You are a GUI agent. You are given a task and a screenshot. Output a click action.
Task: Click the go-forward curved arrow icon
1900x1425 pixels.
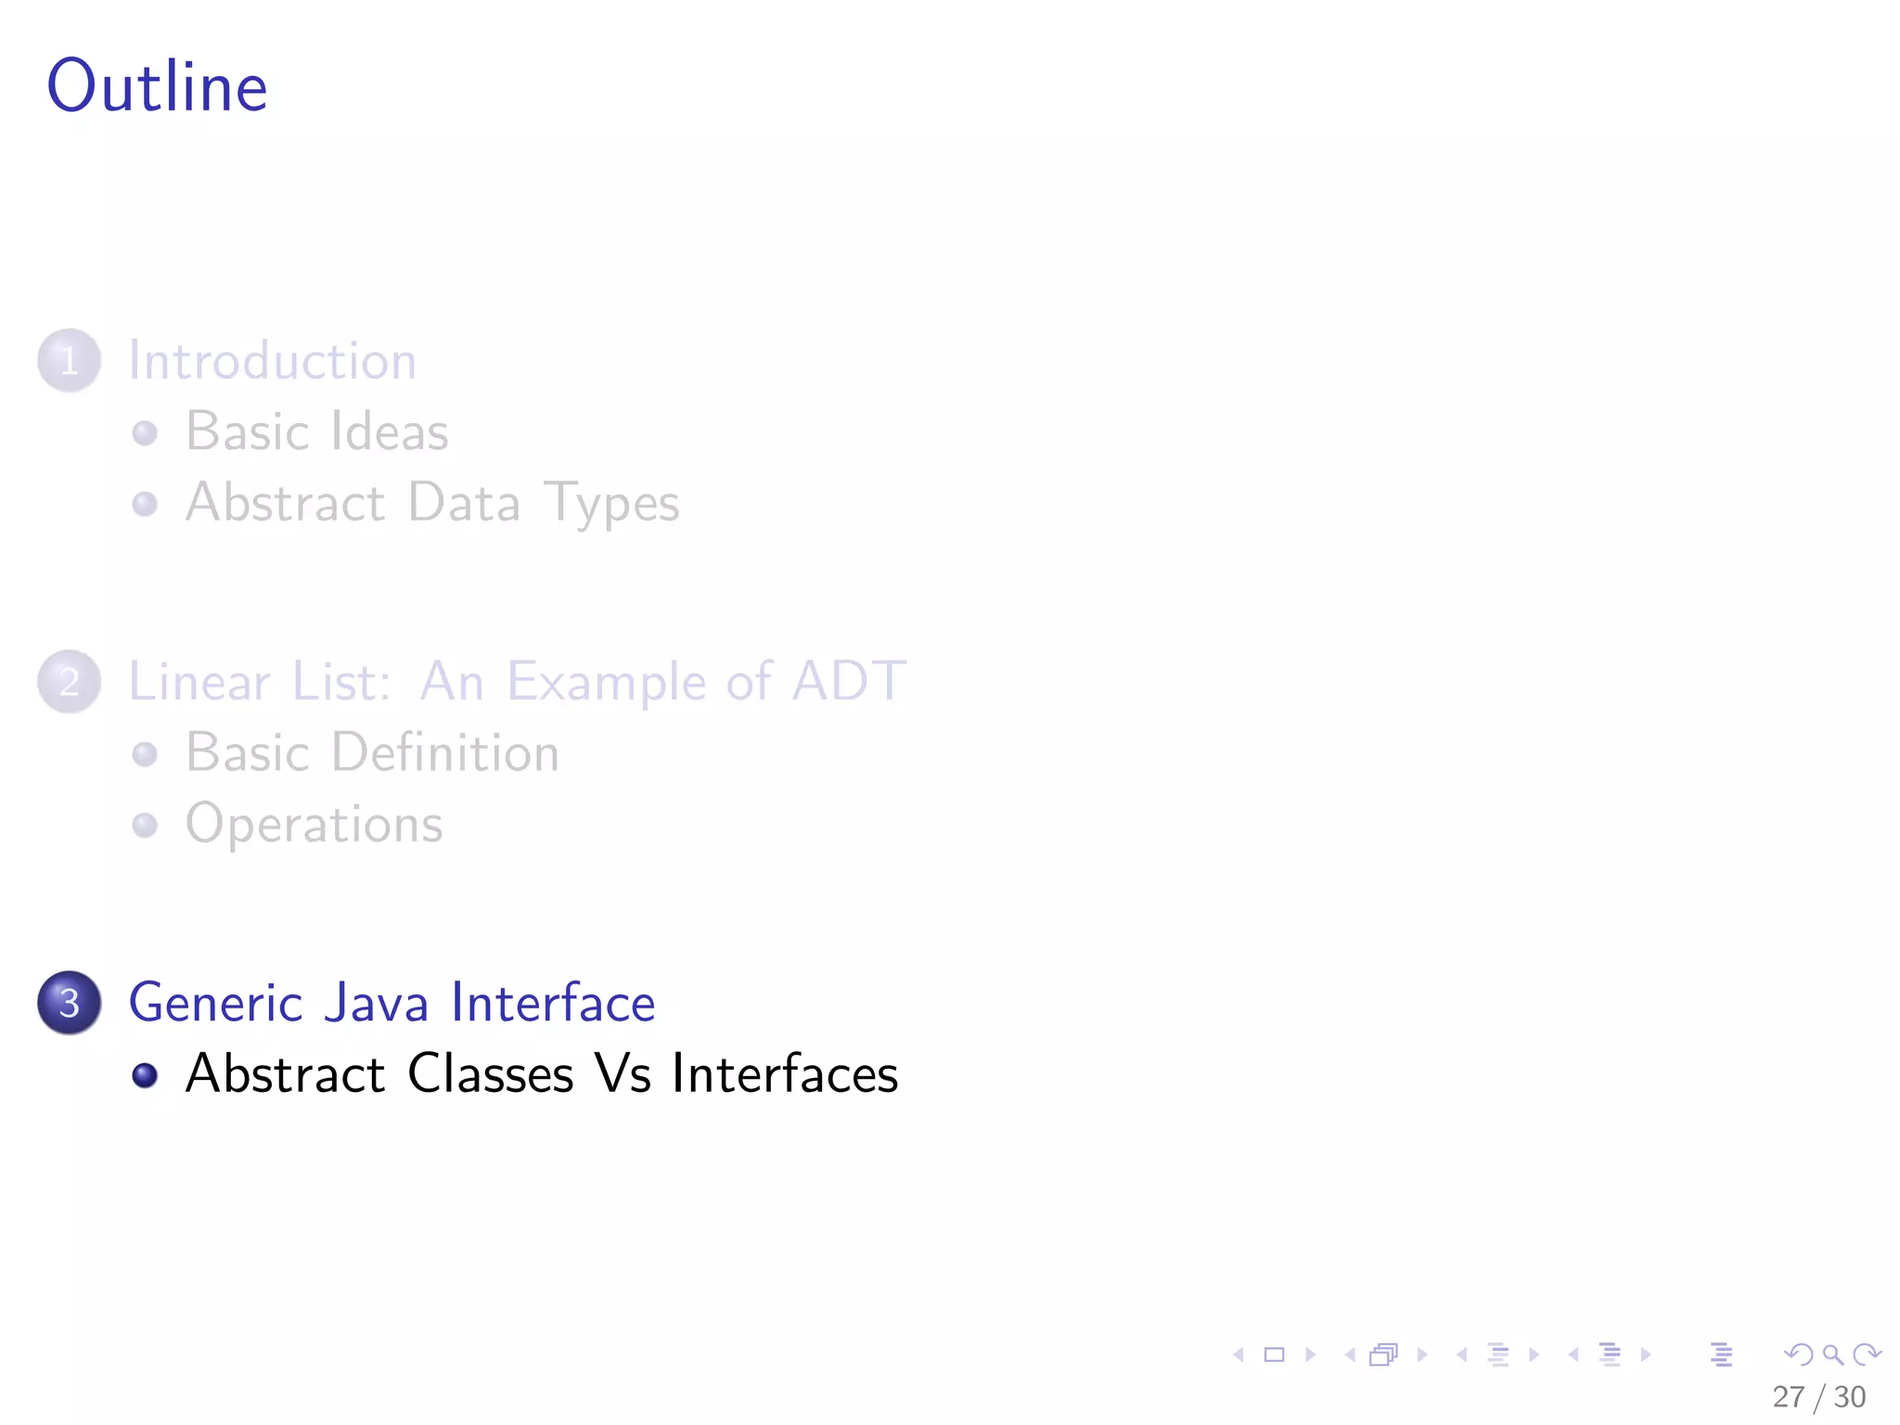pos(1867,1355)
